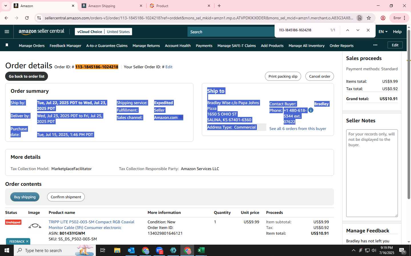Open the EN language dropdown
Screen dimensions: 411x256
(383, 32)
